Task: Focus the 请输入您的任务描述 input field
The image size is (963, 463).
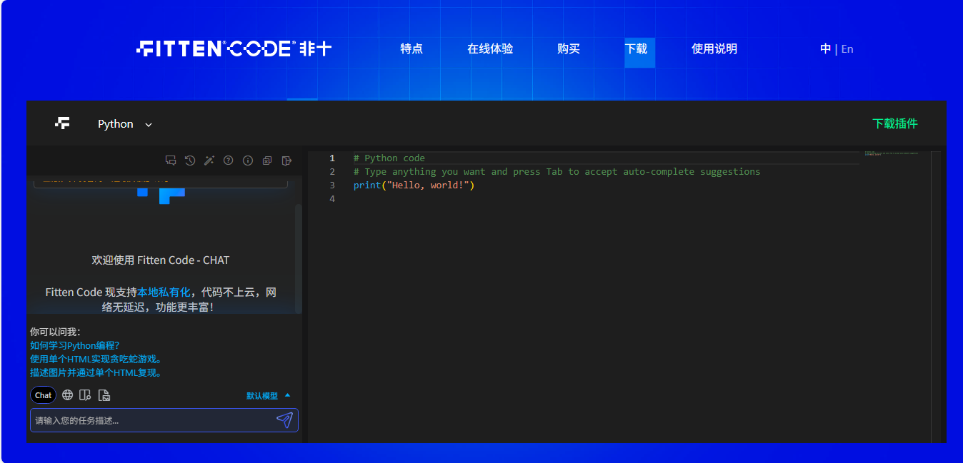Action: [164, 420]
